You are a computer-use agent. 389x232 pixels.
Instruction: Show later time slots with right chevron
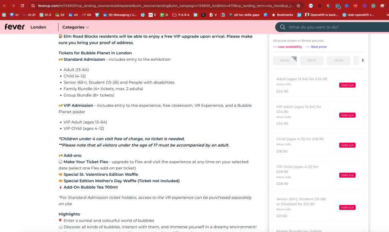tap(363, 60)
